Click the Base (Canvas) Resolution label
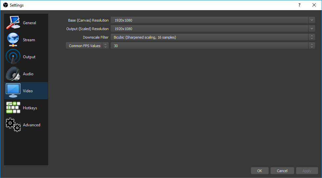This screenshot has width=322, height=178. [88, 20]
